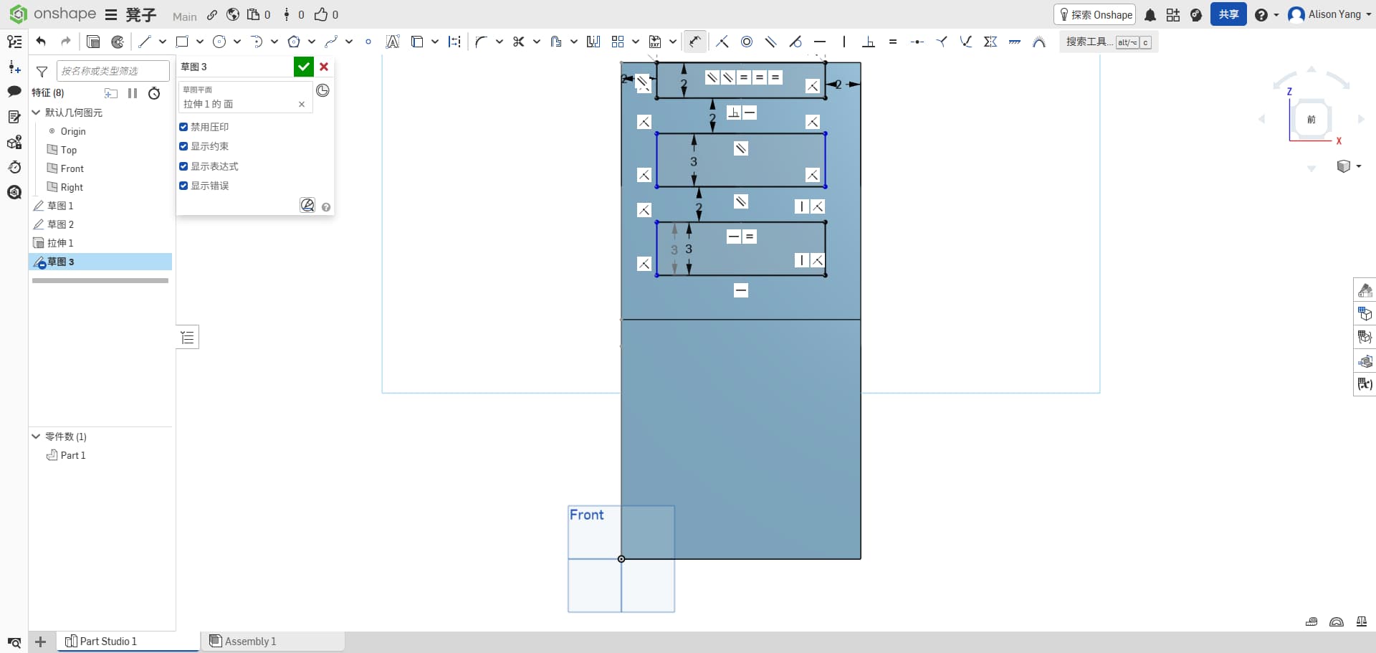
Task: Select the Mirror tool
Action: [593, 42]
